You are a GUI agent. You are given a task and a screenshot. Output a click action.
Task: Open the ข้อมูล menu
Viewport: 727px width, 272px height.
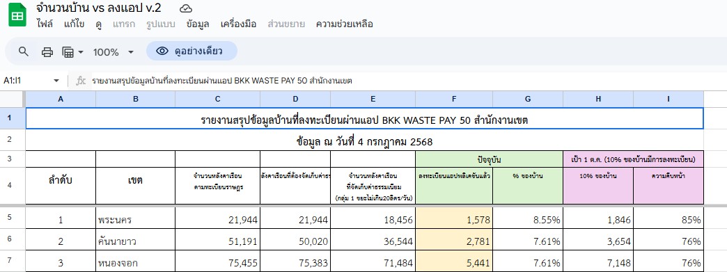tap(198, 24)
